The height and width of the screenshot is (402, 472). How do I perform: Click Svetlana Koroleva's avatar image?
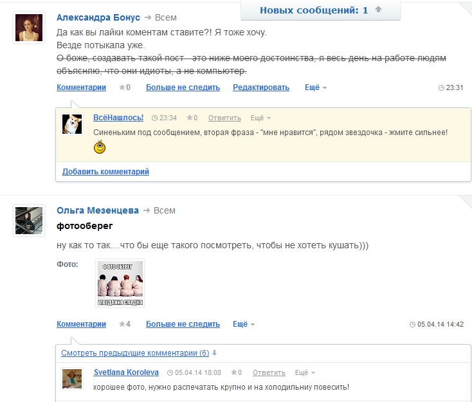tap(72, 378)
